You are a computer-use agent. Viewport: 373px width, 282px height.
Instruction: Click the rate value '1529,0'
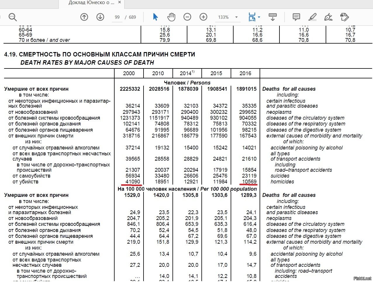(132, 195)
